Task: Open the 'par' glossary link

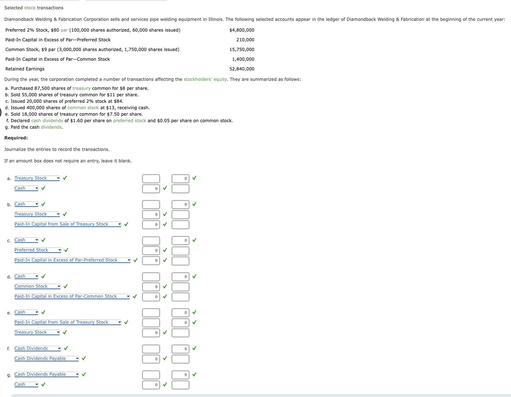Action: pyautogui.click(x=64, y=30)
